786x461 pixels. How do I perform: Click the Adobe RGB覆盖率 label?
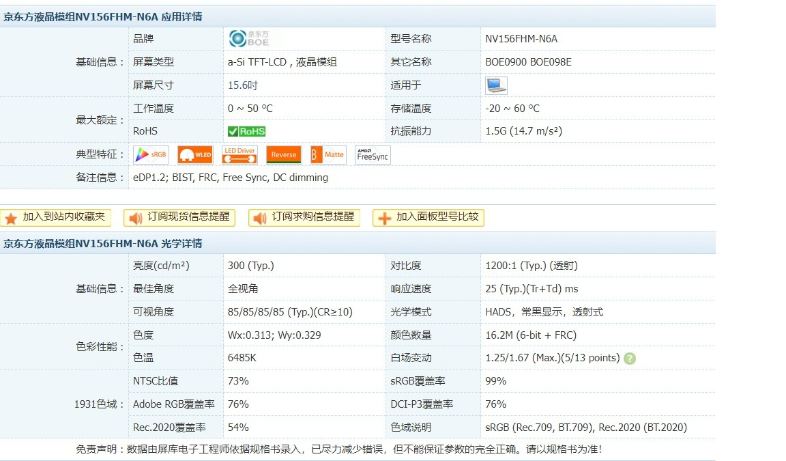click(174, 404)
